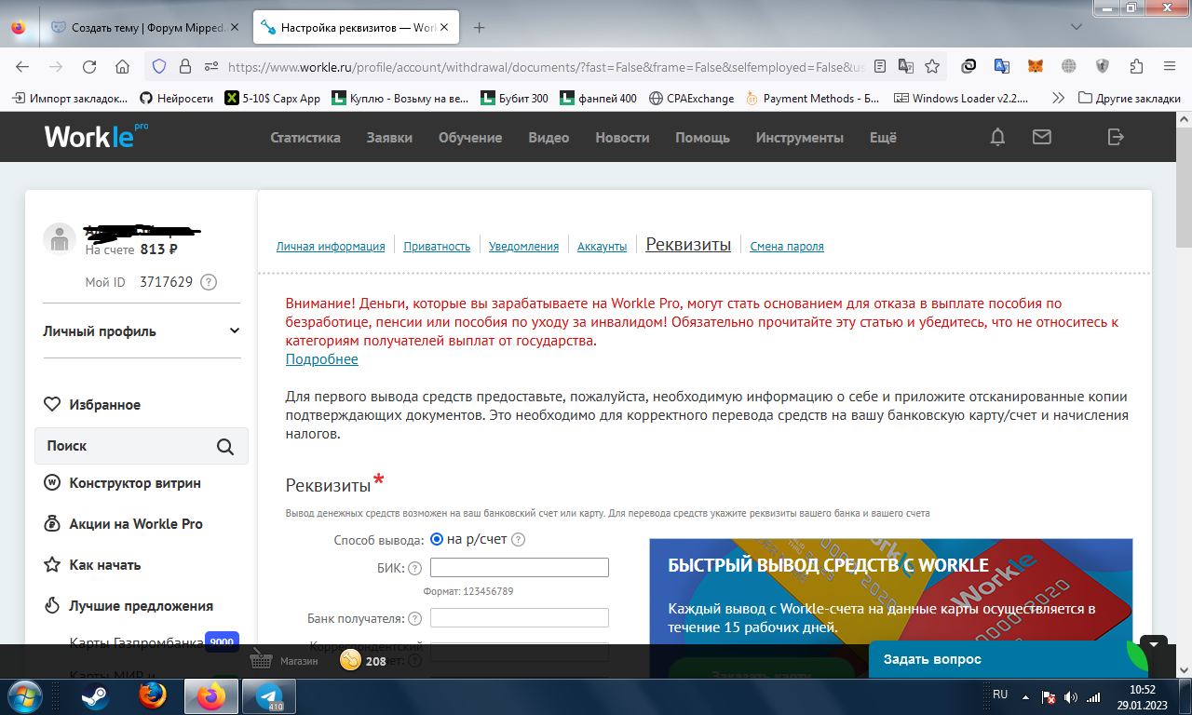Click the Workle pro logo

(96, 136)
